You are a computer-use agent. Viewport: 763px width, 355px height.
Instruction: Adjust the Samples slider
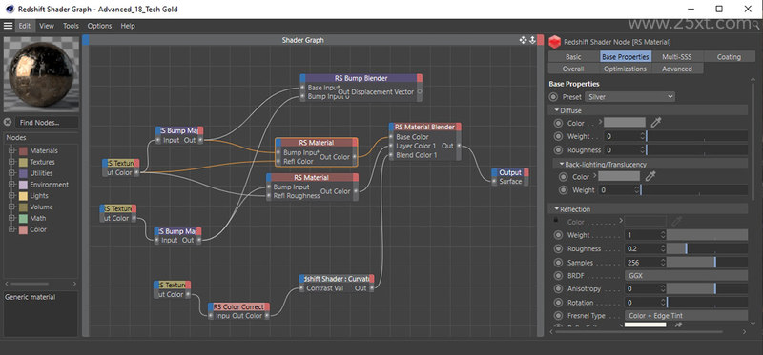tap(707, 263)
